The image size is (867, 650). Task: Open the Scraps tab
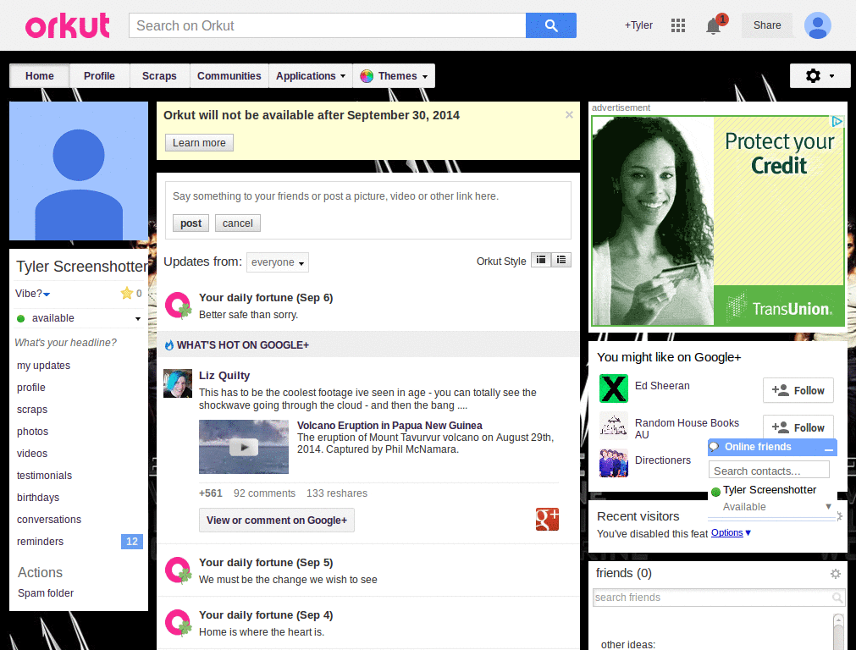159,75
